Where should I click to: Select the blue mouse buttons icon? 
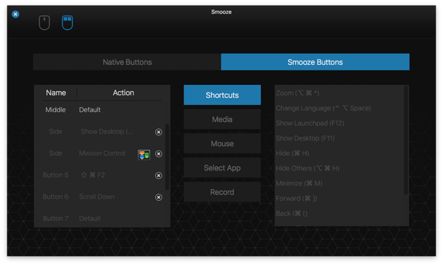(67, 23)
